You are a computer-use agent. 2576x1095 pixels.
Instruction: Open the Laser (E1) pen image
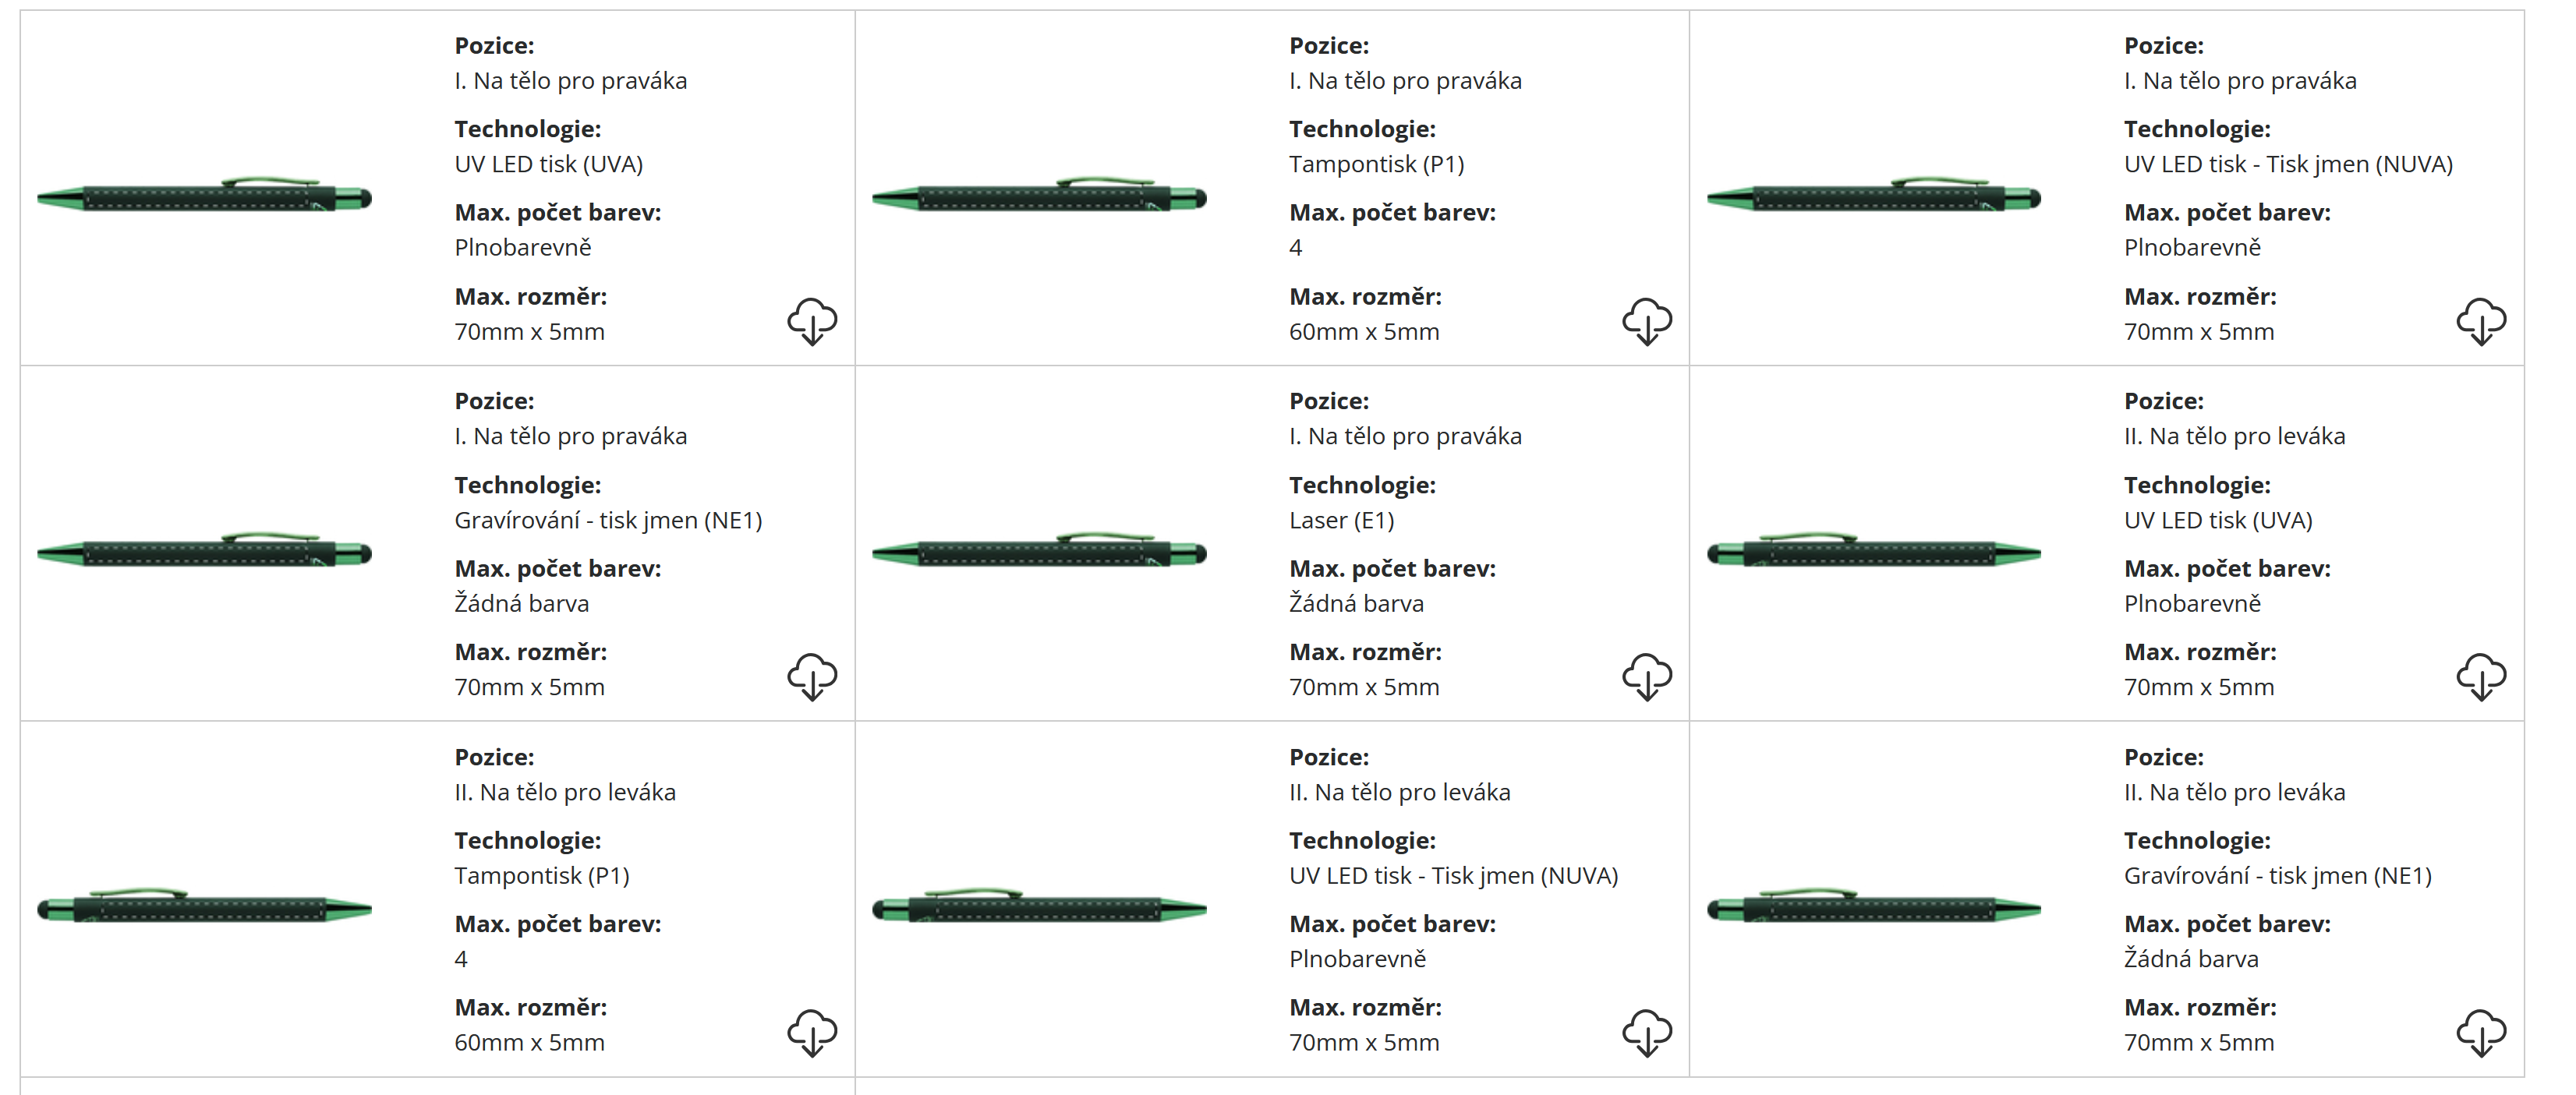tap(1039, 552)
